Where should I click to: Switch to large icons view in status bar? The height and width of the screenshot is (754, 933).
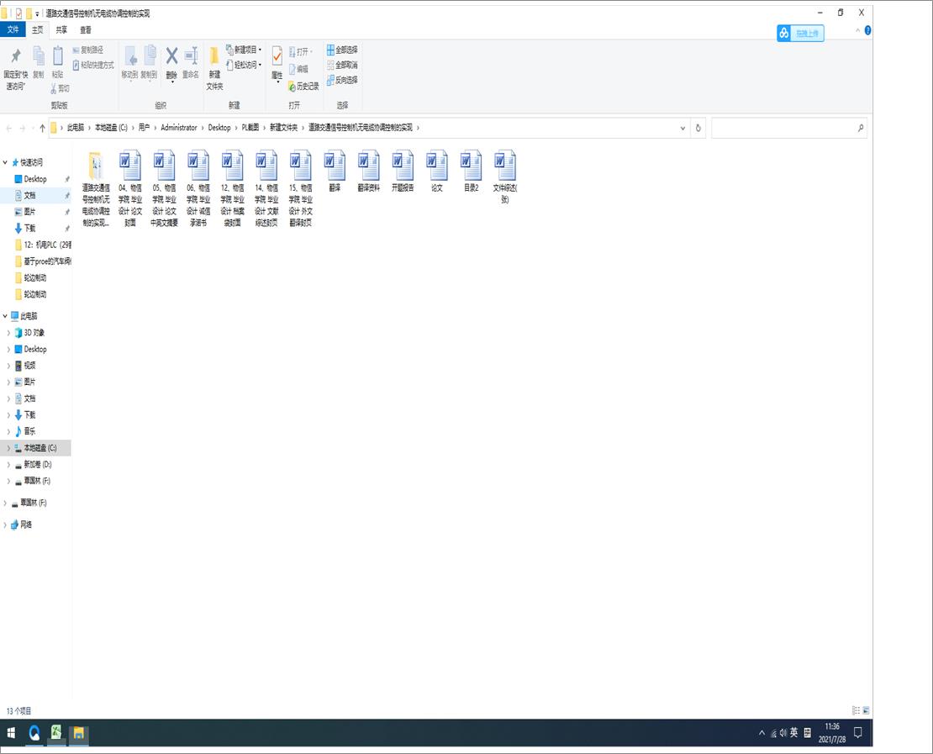pos(867,710)
